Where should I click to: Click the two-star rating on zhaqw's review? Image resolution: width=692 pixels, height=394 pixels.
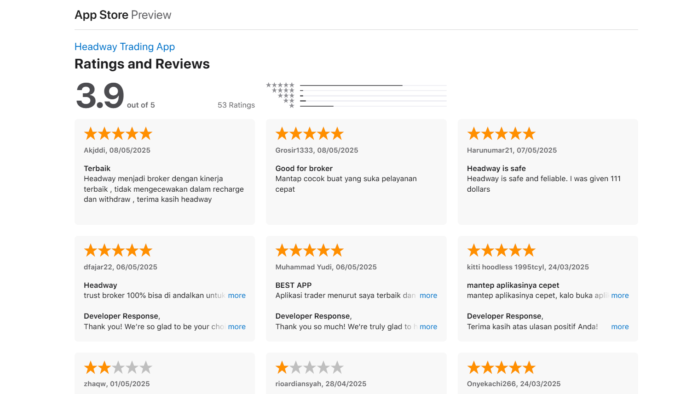coord(118,368)
